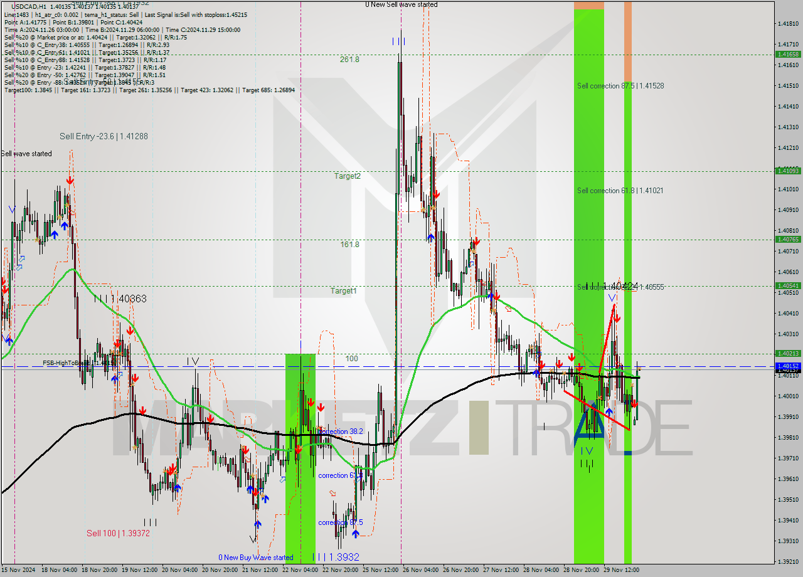Click the 'correction 87.5' blue label
Image resolution: width=803 pixels, height=577 pixels.
342,522
